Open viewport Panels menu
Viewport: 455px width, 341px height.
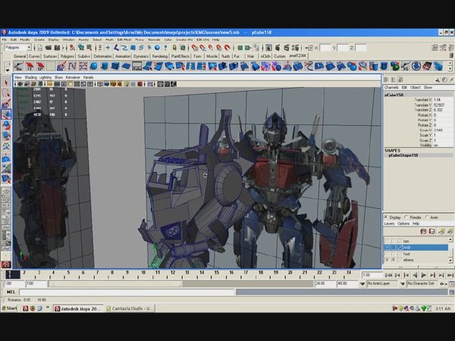88,77
